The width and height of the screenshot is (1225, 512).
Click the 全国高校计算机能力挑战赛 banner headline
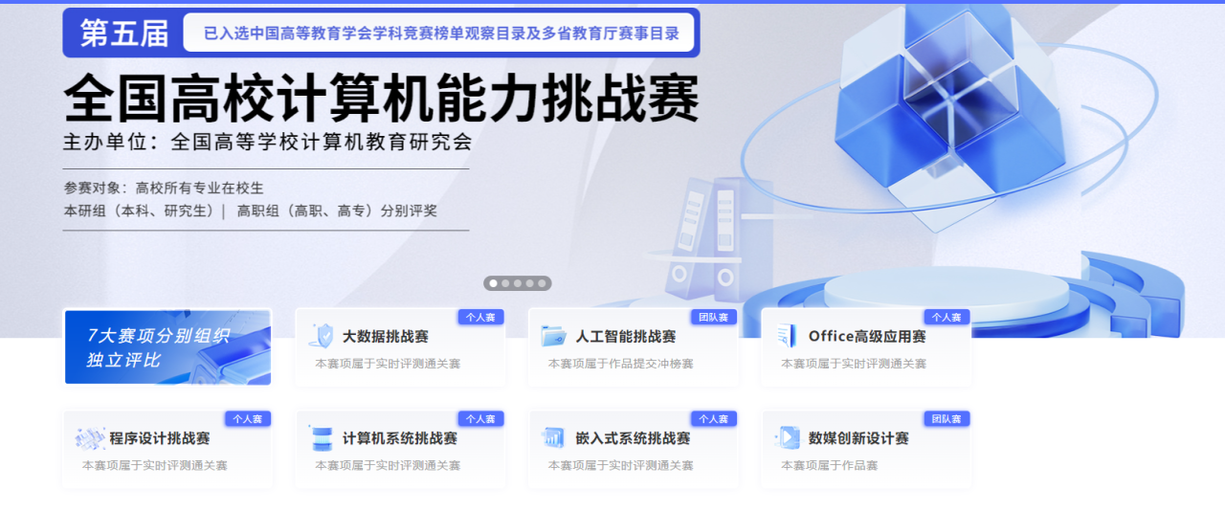[381, 99]
